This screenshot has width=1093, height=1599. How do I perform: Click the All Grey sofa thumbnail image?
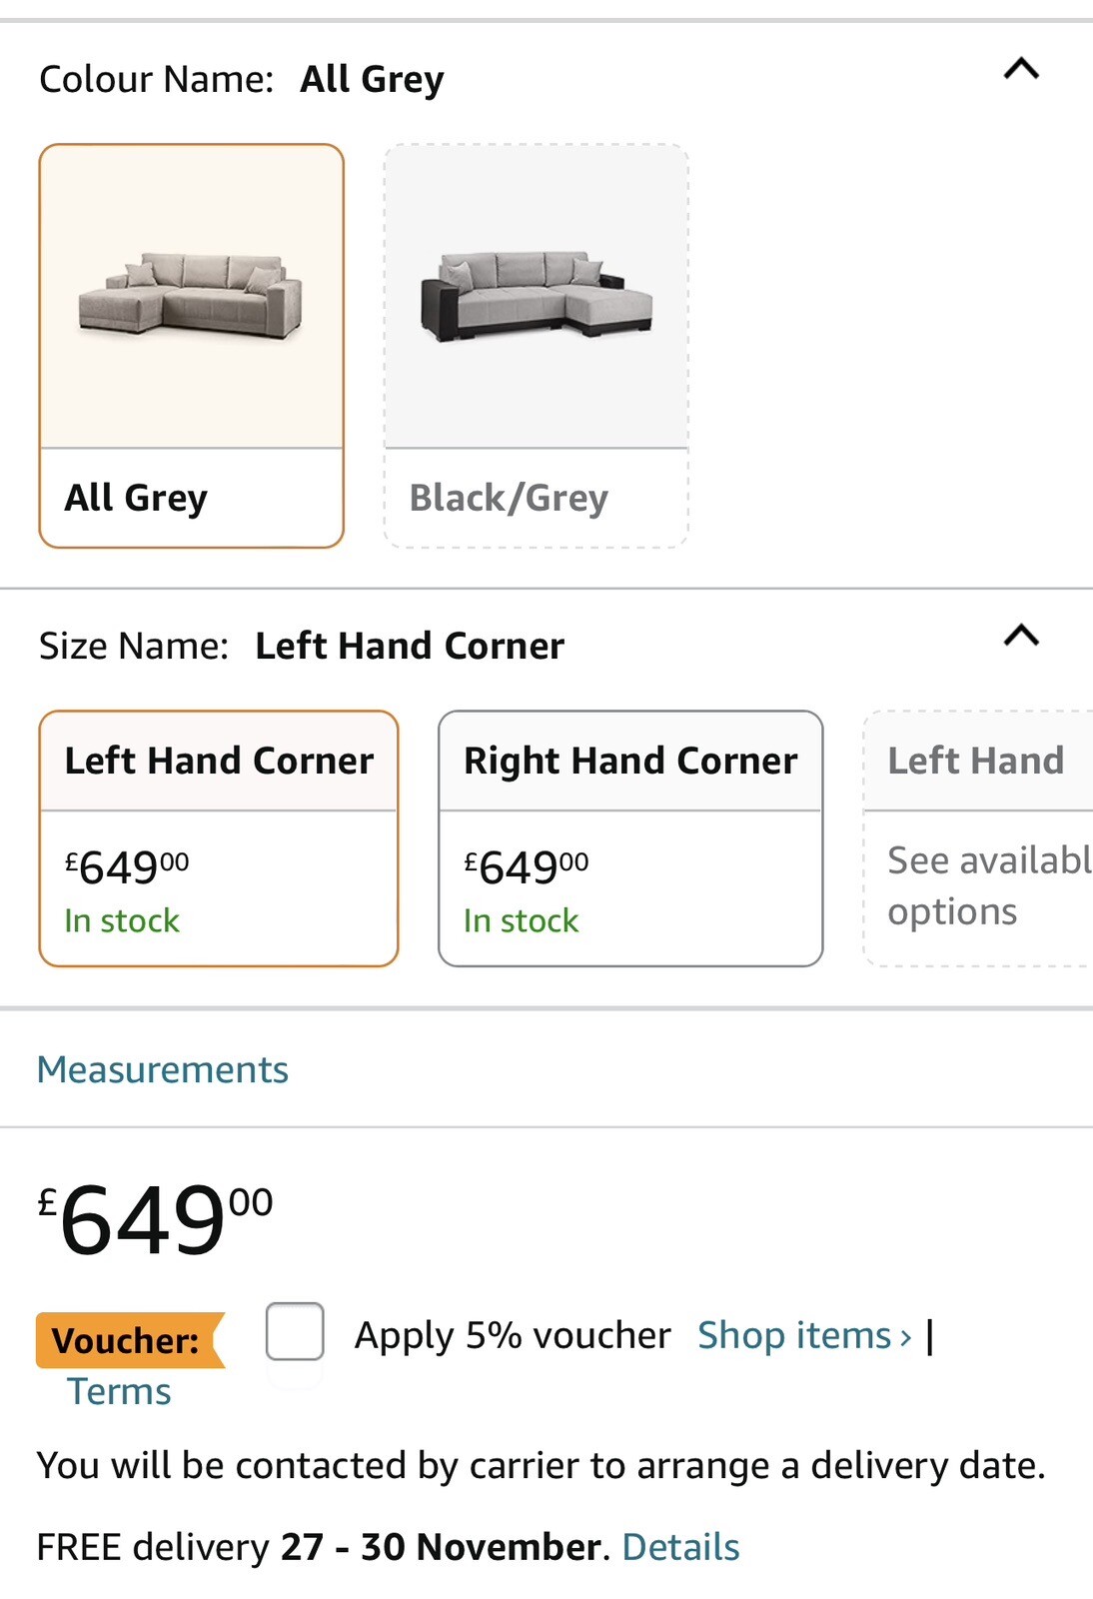pyautogui.click(x=191, y=297)
